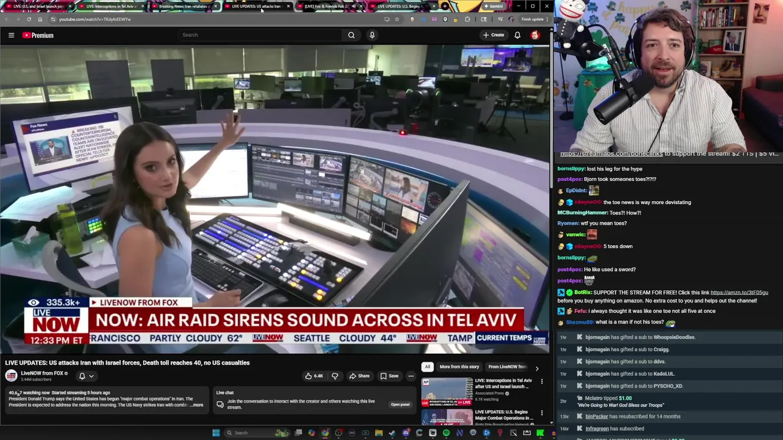783x440 pixels.
Task: Open the YouTube hamburger guide menu
Action: click(x=11, y=35)
